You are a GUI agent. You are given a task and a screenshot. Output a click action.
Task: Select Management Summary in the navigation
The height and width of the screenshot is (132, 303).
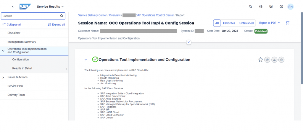[x=22, y=42]
